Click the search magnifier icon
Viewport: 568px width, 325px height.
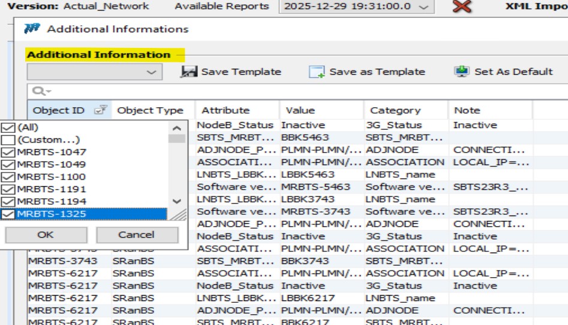39,91
